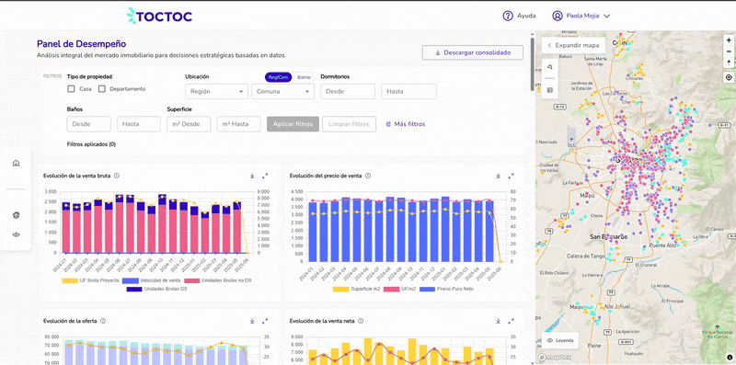This screenshot has width=736, height=365.
Task: Click the Aplicar filtros button
Action: (x=293, y=124)
